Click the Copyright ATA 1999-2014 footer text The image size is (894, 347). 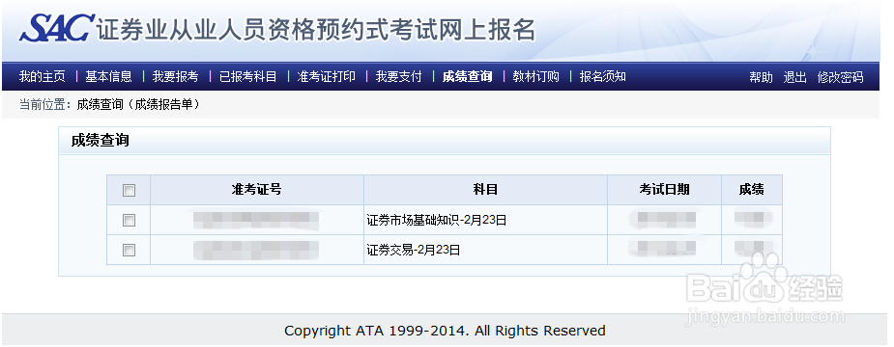coord(445,331)
